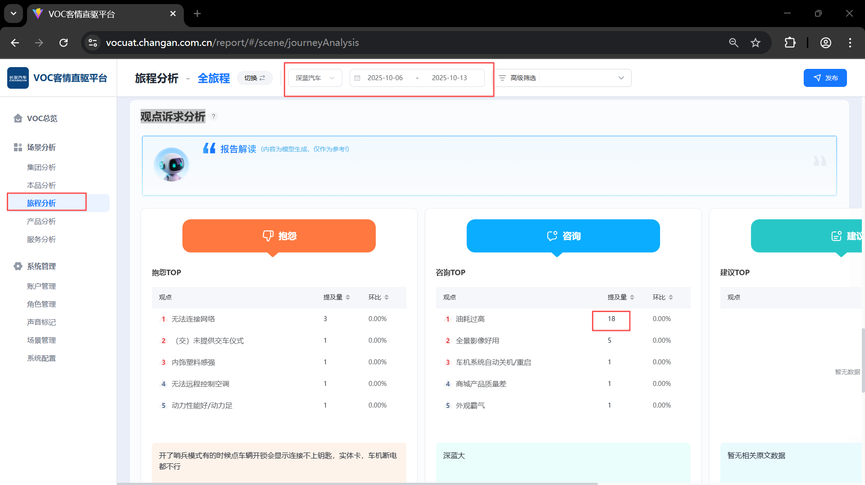The height and width of the screenshot is (485, 865).
Task: Click the Changan logo in the sidebar
Action: 18,78
